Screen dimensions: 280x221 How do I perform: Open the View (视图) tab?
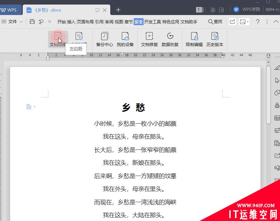click(x=119, y=22)
